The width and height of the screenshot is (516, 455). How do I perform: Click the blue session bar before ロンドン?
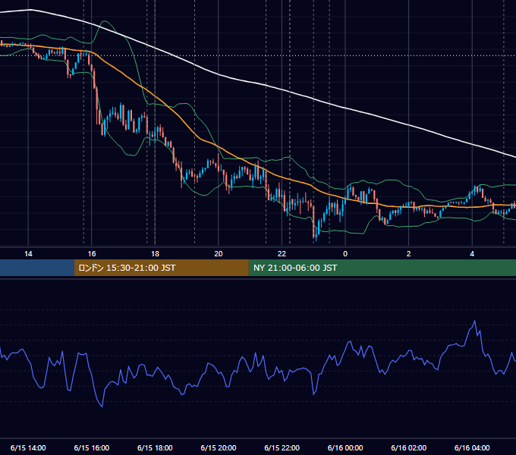point(37,268)
